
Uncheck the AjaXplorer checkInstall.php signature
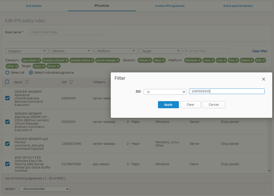click(7, 98)
